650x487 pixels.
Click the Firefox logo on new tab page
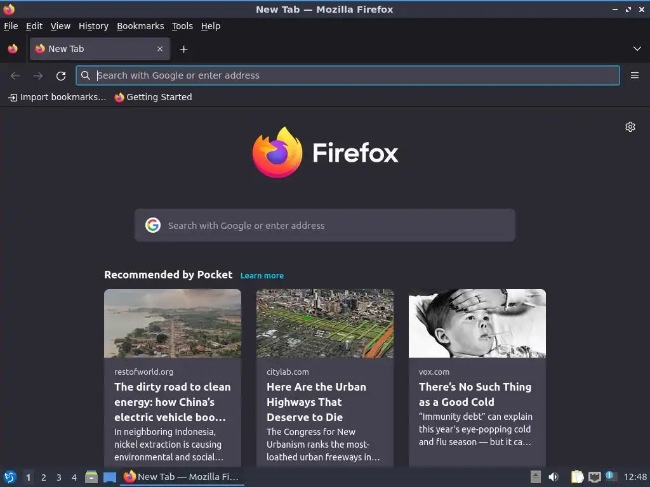point(325,152)
